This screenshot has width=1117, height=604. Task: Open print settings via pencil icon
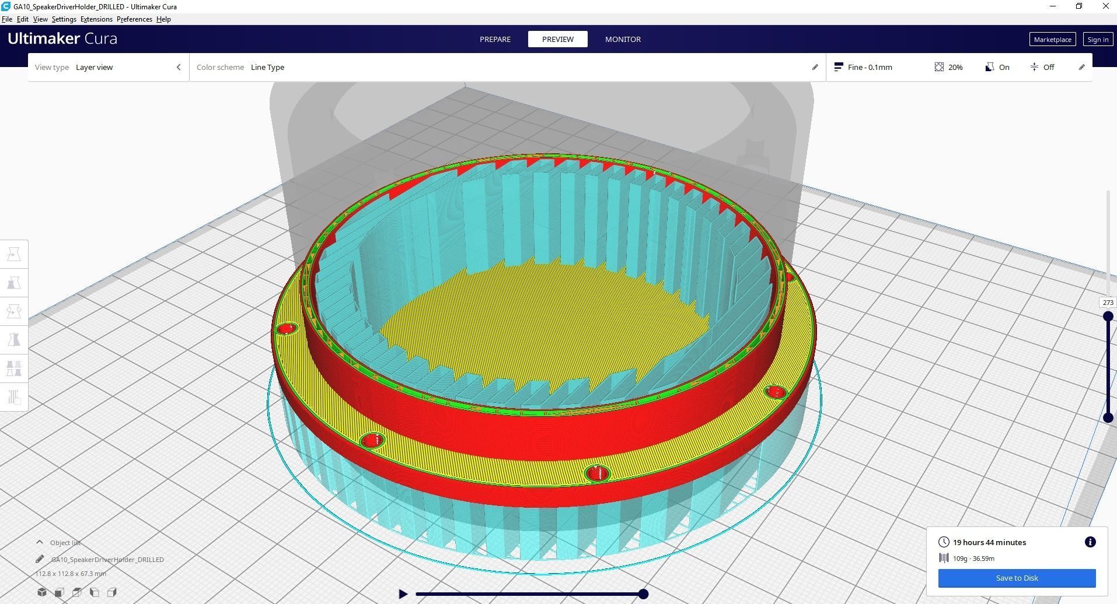pyautogui.click(x=1081, y=67)
